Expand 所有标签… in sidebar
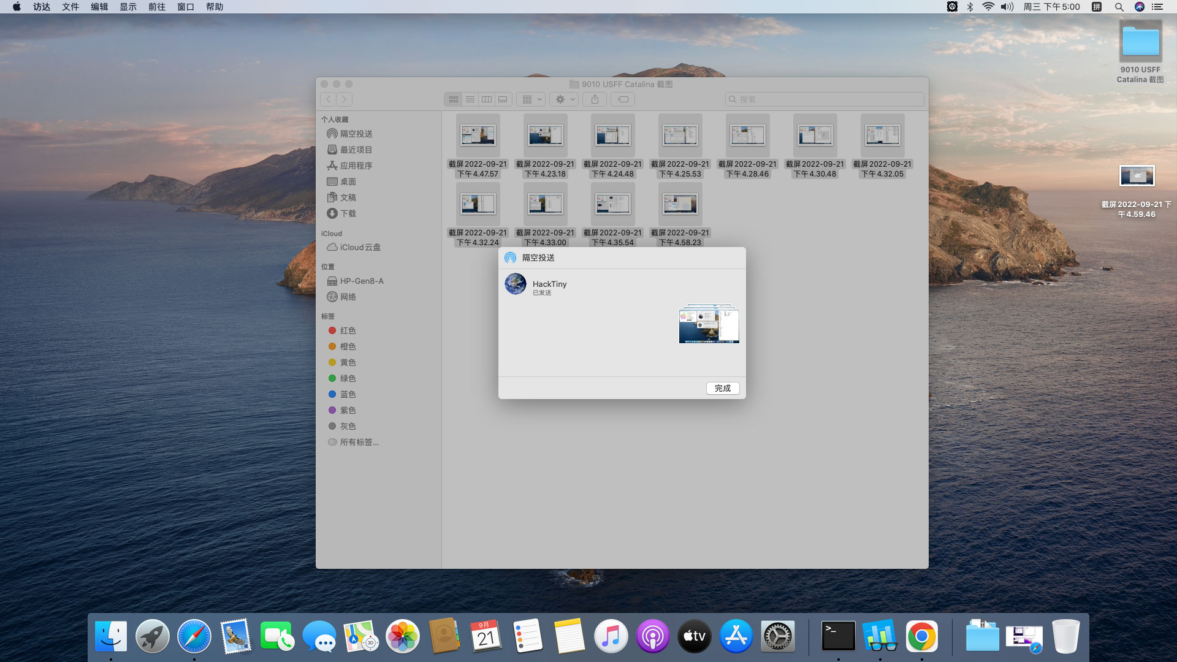The width and height of the screenshot is (1177, 662). click(x=359, y=442)
